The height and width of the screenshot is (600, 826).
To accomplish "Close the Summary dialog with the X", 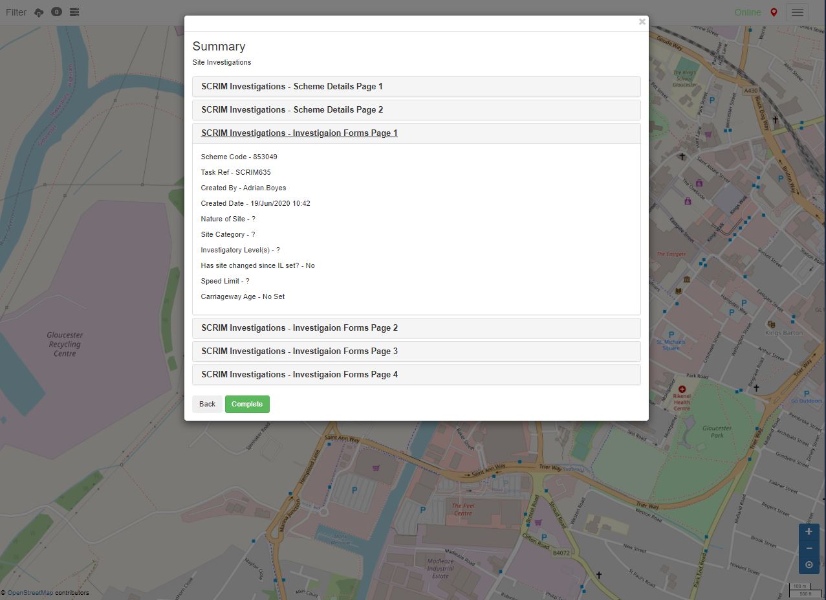I will (x=642, y=22).
